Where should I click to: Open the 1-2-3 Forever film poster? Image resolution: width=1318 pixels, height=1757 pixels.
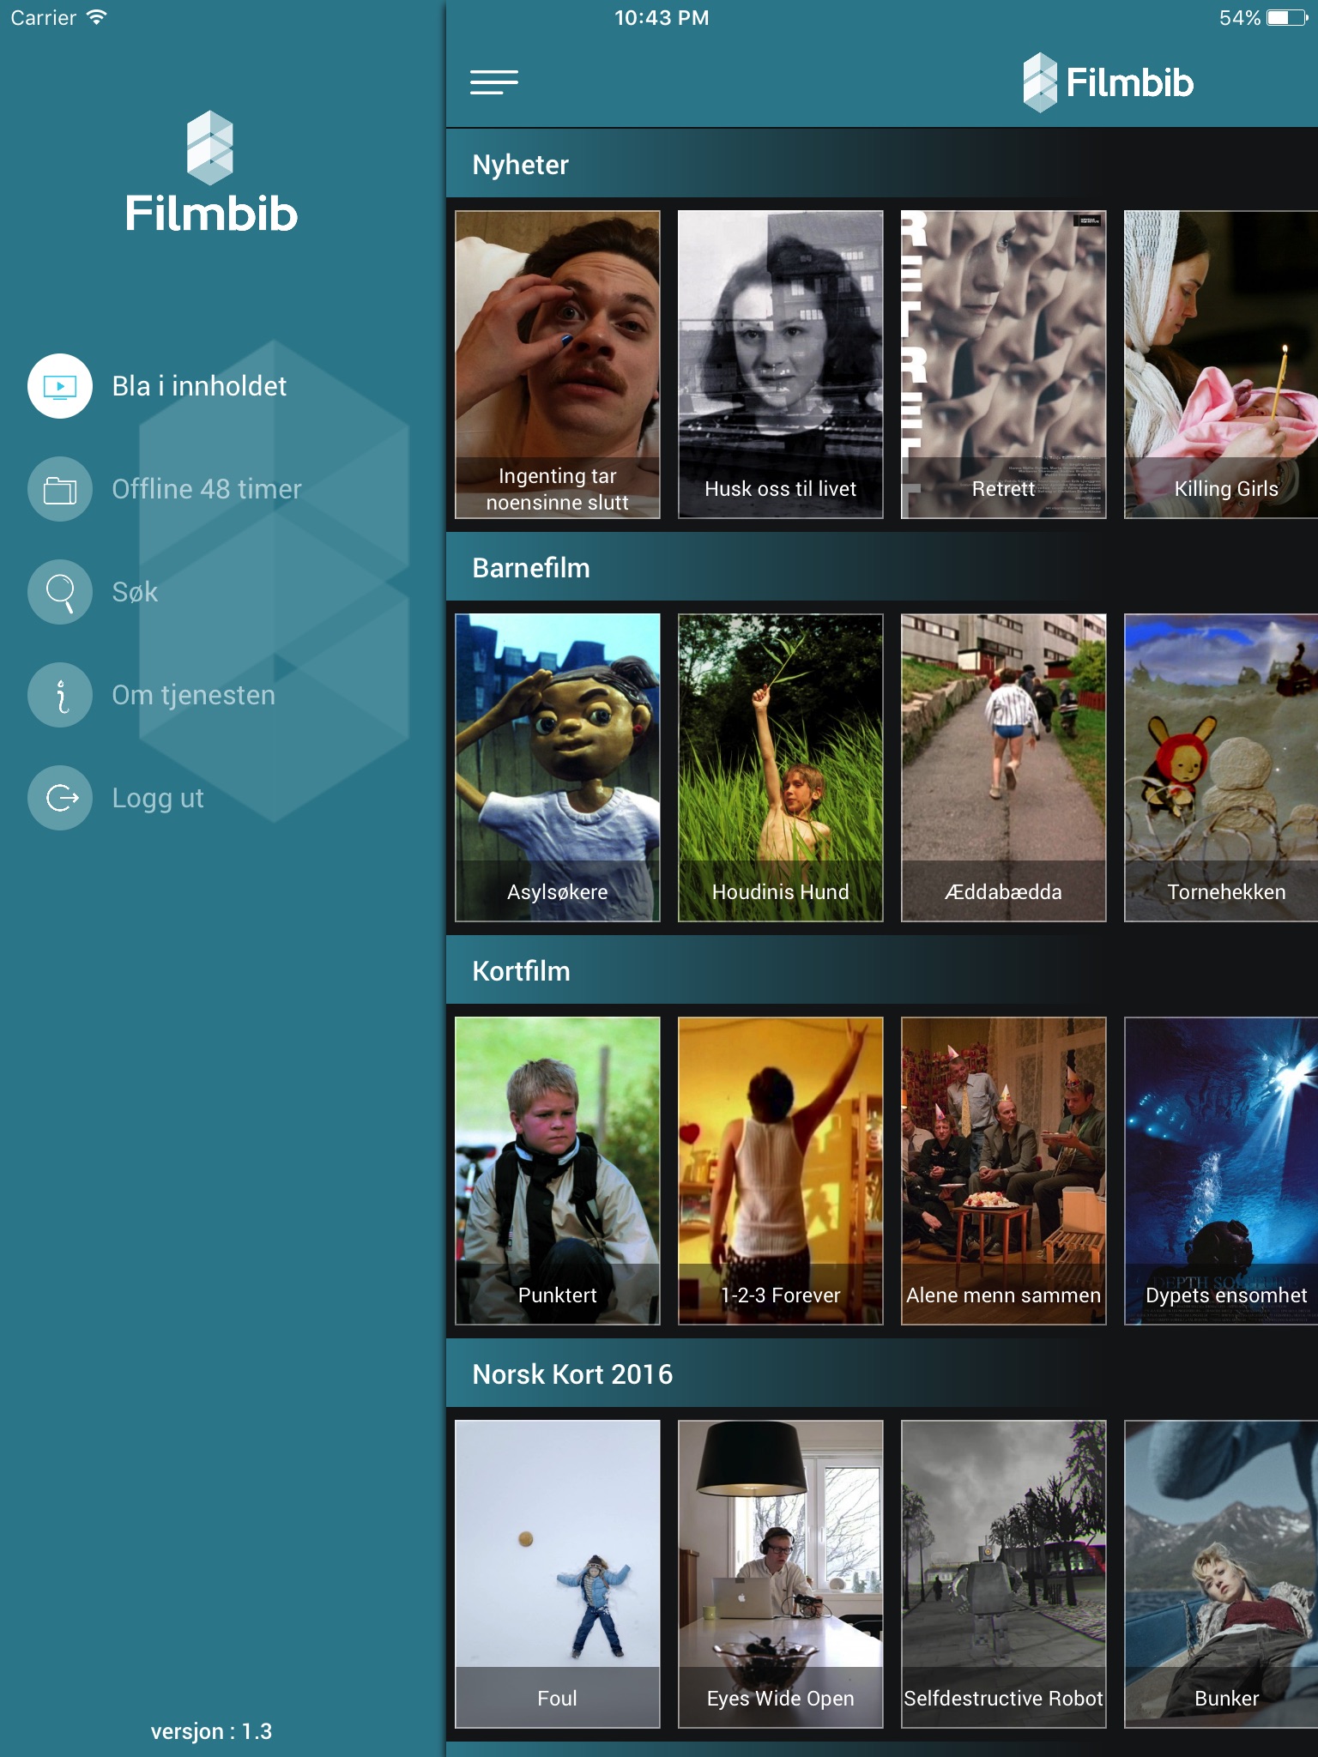click(781, 1171)
